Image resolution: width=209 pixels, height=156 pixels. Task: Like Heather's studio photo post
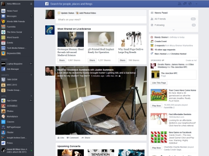pyautogui.click(x=61, y=138)
